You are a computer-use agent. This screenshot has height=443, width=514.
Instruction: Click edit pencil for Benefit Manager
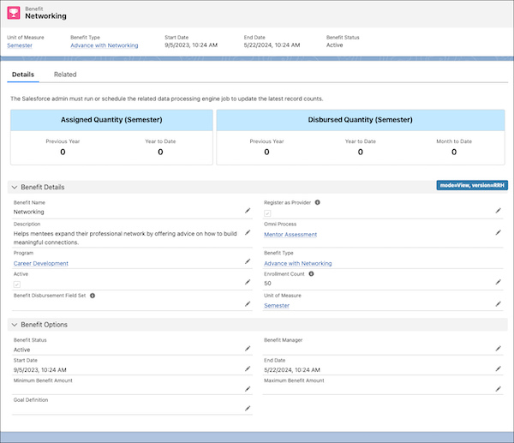(x=498, y=348)
